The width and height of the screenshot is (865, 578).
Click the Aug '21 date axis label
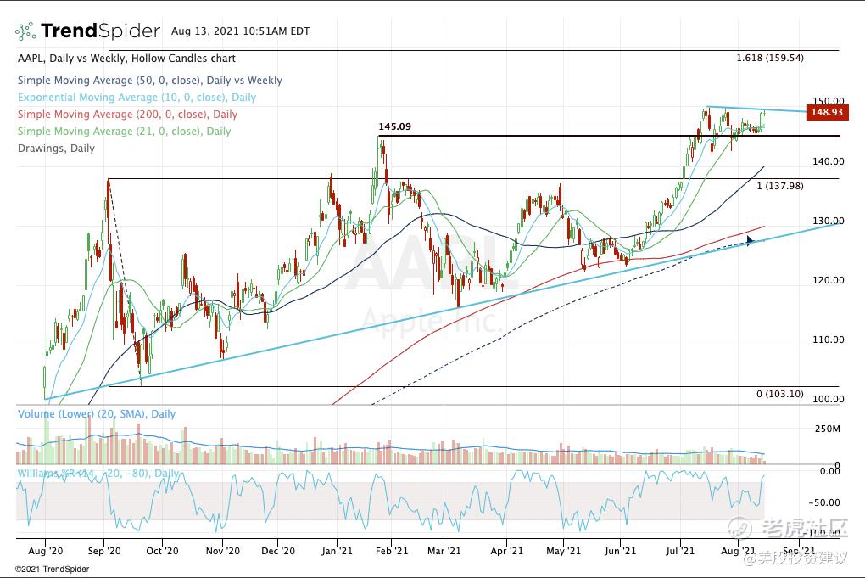coord(738,551)
